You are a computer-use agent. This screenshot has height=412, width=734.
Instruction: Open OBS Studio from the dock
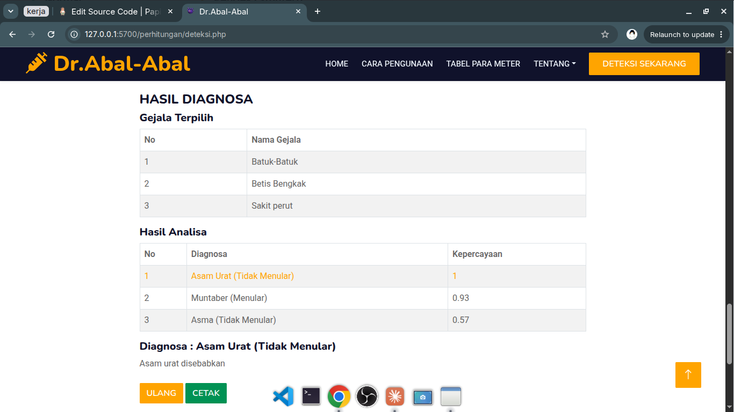(x=367, y=396)
